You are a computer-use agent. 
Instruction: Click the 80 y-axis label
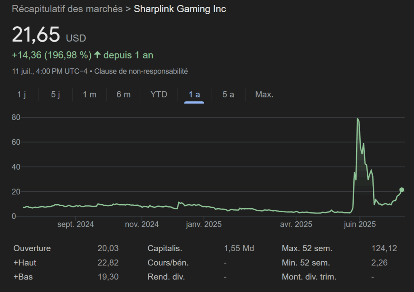[x=16, y=117]
